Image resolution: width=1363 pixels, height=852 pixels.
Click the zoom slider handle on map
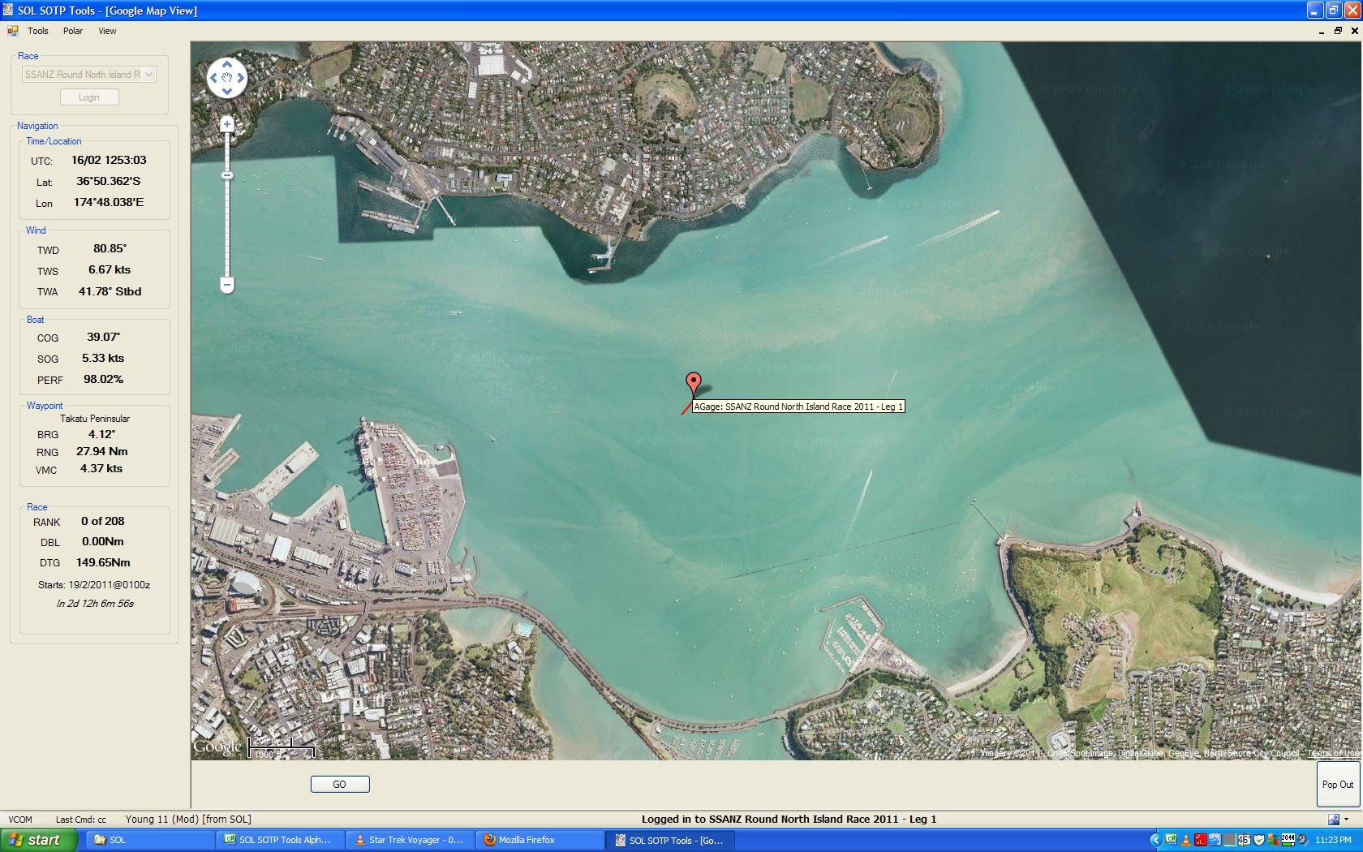(x=227, y=175)
